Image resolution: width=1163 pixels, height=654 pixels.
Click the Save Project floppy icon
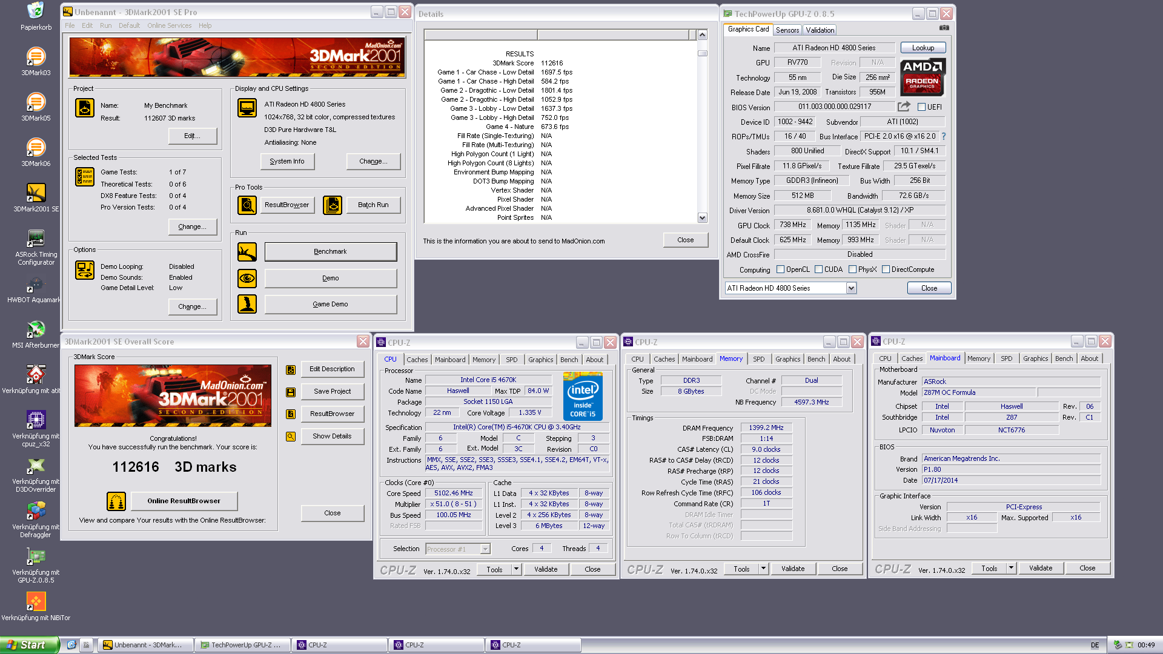coord(291,392)
